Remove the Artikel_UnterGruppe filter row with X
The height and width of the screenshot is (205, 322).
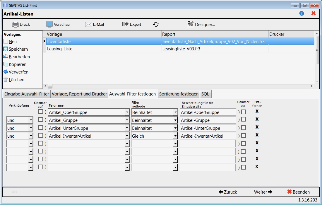point(257,127)
